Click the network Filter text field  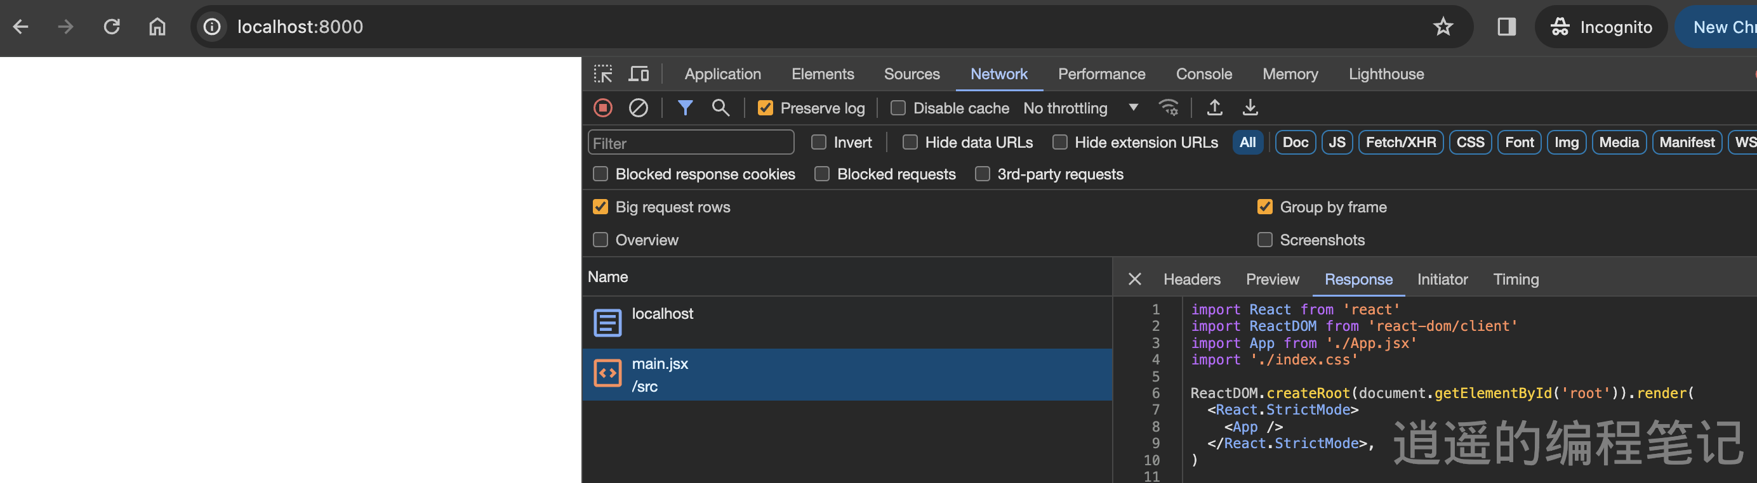pos(690,143)
